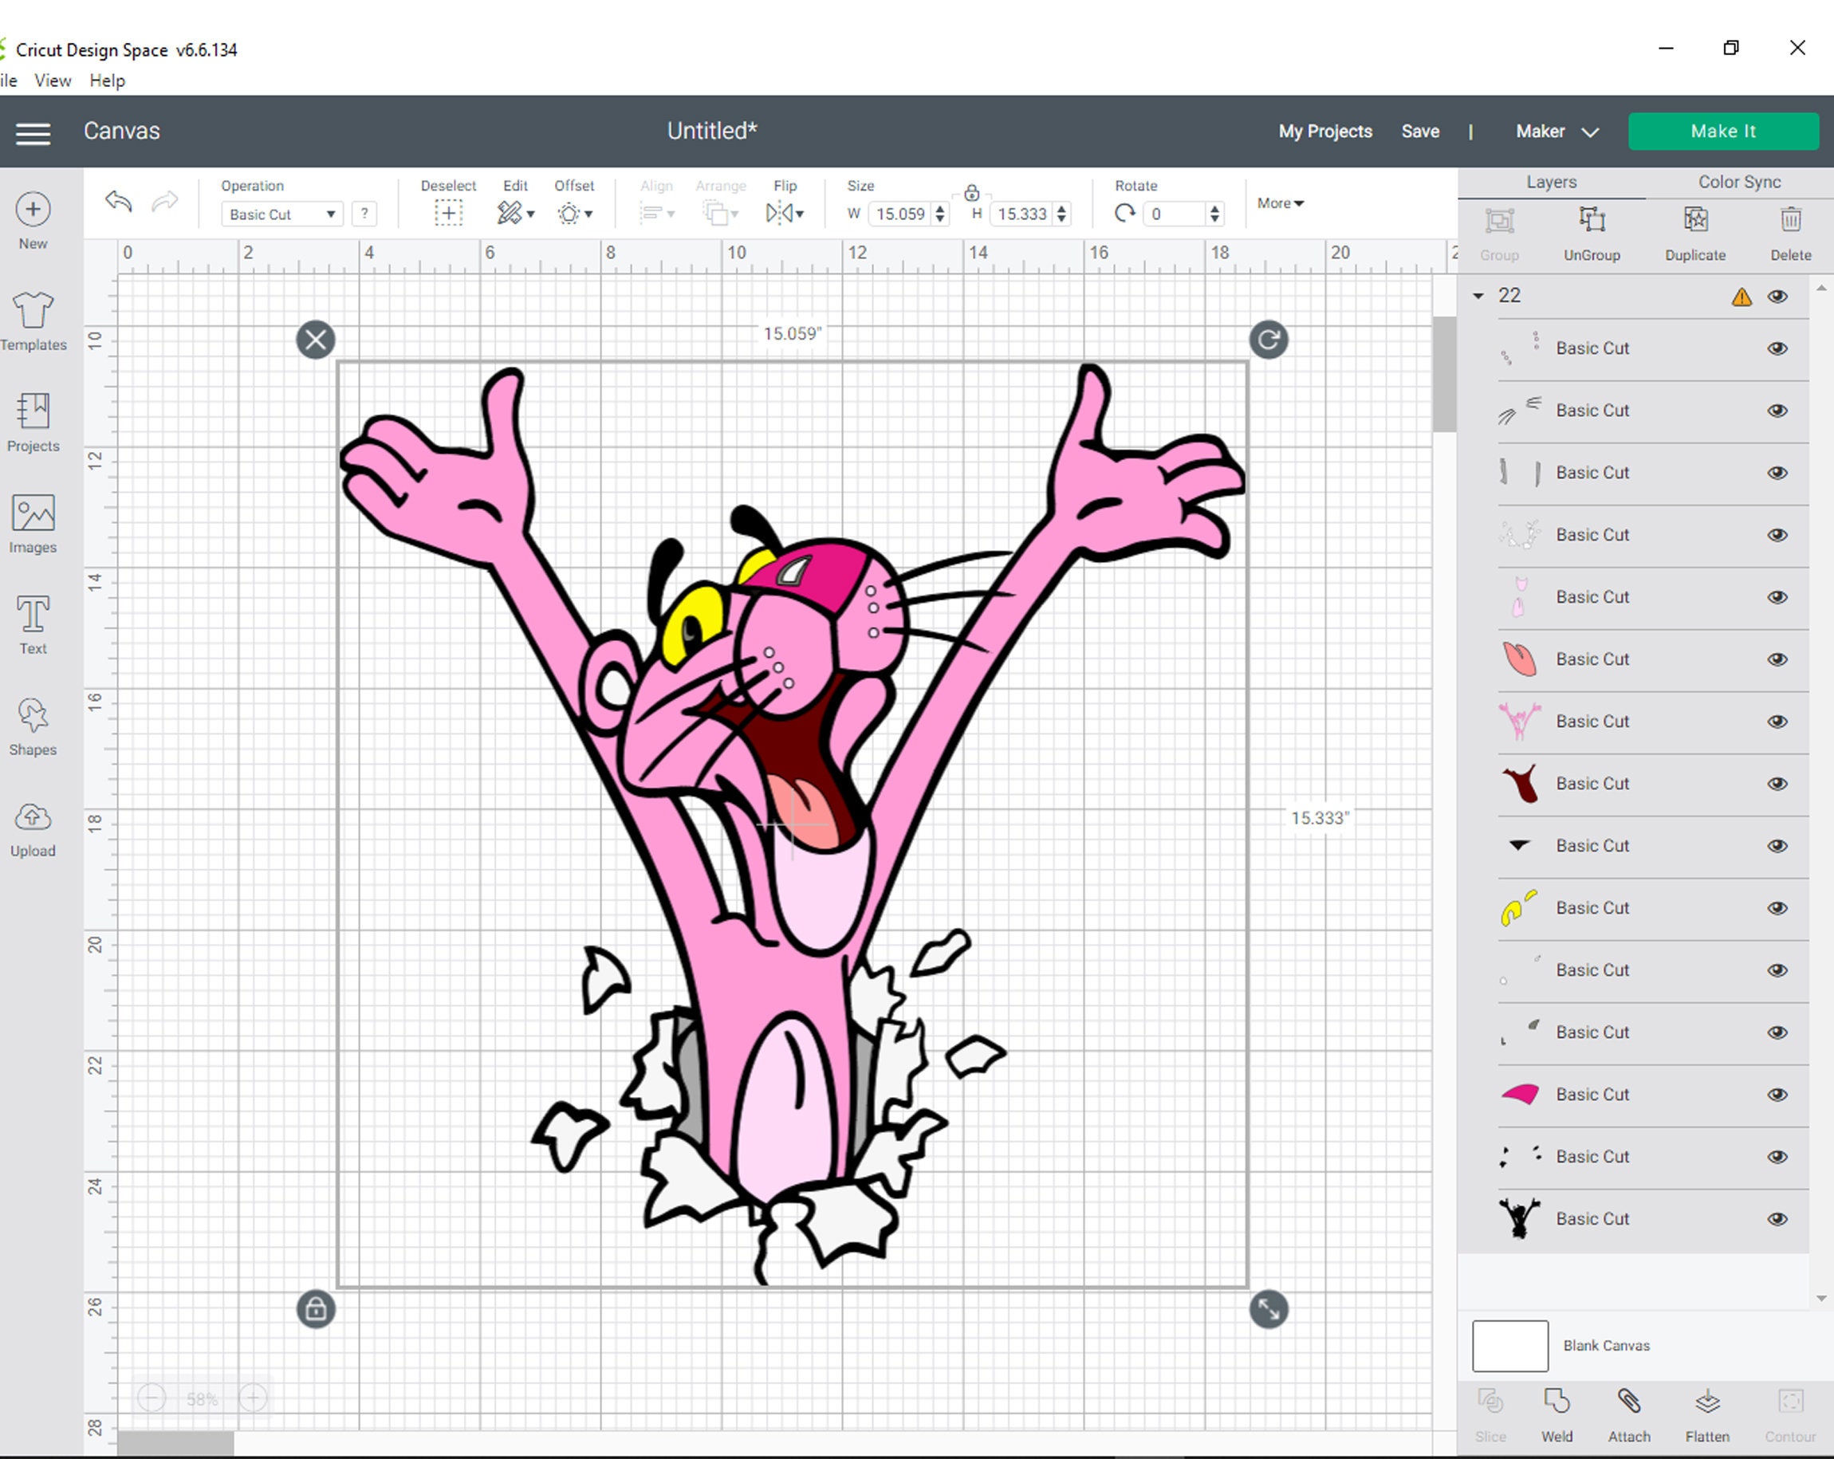Zoom out with the minus button
This screenshot has height=1459, width=1834.
[x=152, y=1397]
